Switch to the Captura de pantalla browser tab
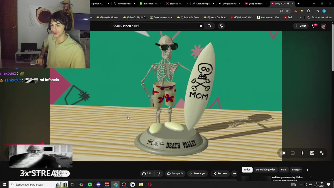Viewport: 334px width, 188px height. pyautogui.click(x=202, y=4)
